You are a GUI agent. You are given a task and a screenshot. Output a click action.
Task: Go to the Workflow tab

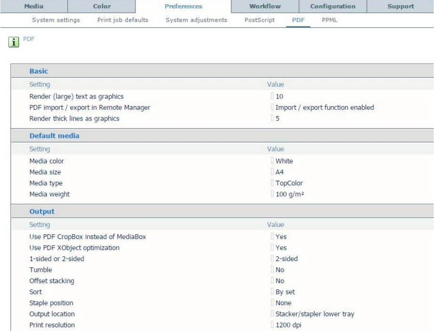coord(265,7)
